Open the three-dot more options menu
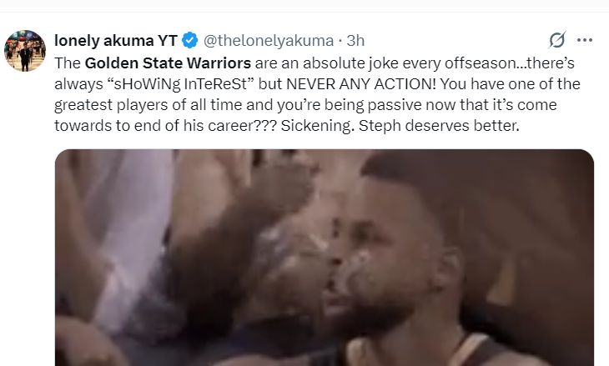Screen dimensions: 609x366 pyautogui.click(x=584, y=40)
